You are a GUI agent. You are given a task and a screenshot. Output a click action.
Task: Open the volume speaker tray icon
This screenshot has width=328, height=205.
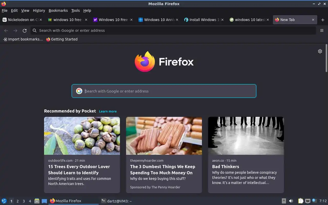[291, 201]
